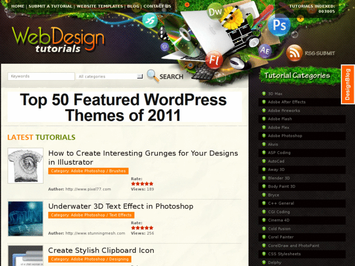Viewport: 355px width, 266px height.
Task: Click the plus icon beside Cold Fusion
Action: click(x=264, y=228)
